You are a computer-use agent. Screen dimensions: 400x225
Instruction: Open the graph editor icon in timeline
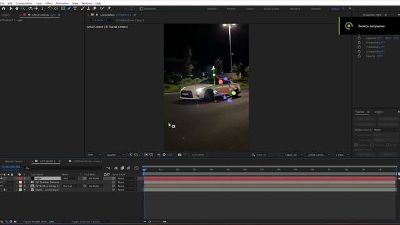136,168
